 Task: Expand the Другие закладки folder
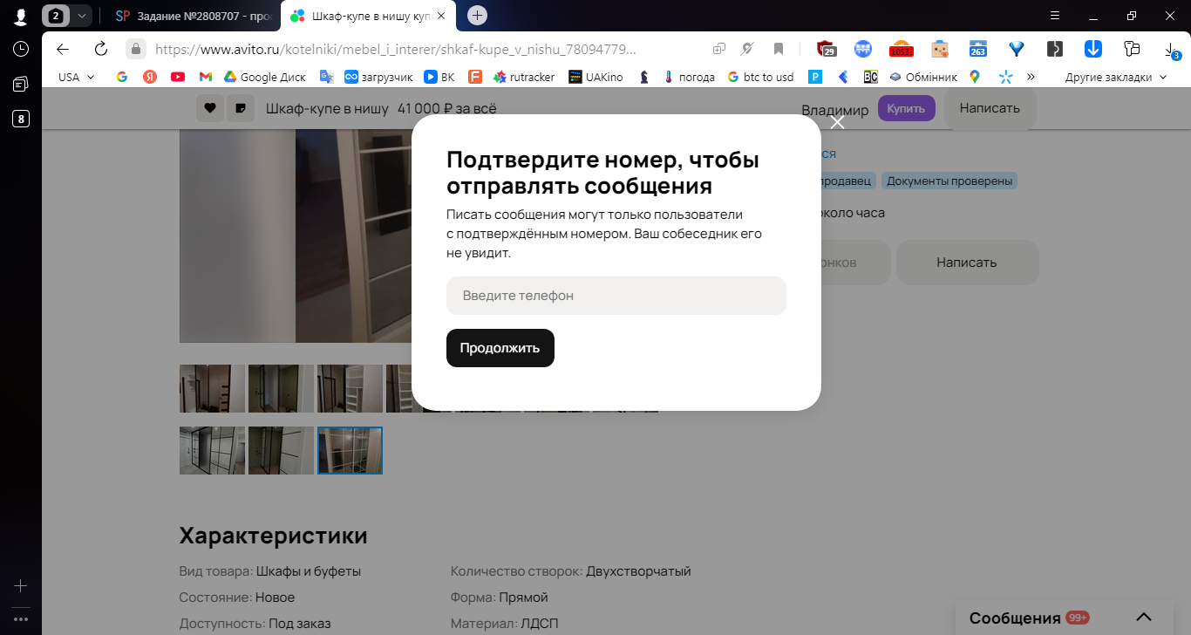click(1116, 77)
